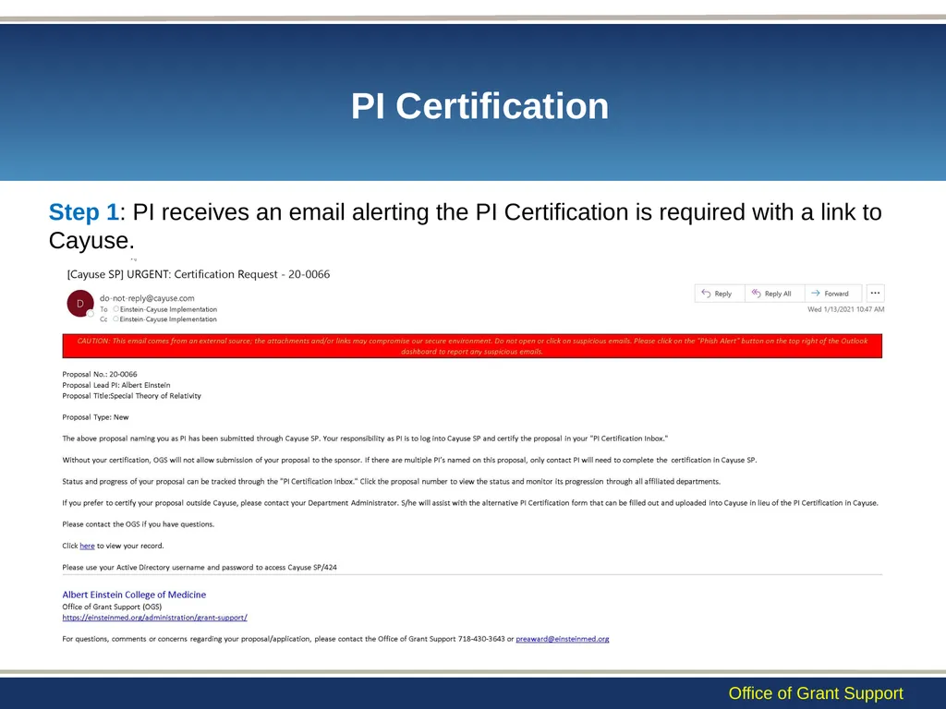Open the 'here' link to view record
The width and height of the screenshot is (946, 709).
(87, 546)
